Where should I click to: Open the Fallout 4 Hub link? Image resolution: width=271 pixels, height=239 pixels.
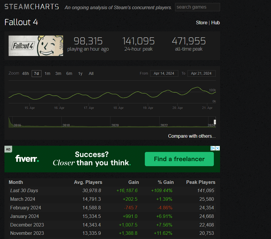pos(215,23)
